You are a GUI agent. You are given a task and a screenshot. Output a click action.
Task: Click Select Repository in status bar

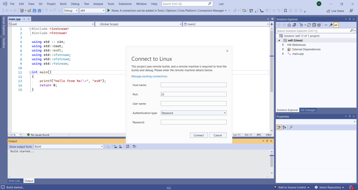[329, 187]
